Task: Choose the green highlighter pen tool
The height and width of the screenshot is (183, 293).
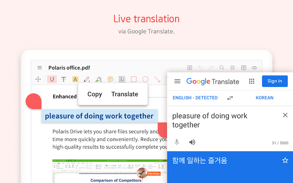Action: (99, 79)
